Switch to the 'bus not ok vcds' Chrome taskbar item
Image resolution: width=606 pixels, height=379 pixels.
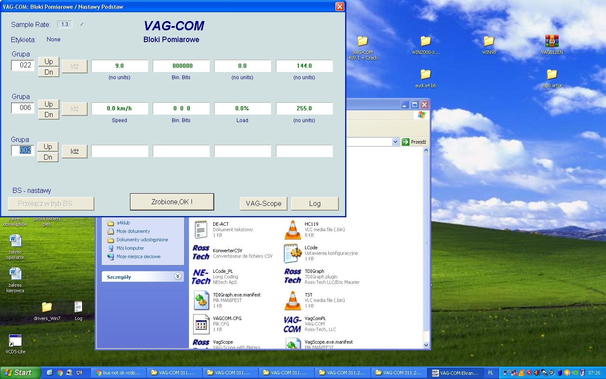(119, 373)
